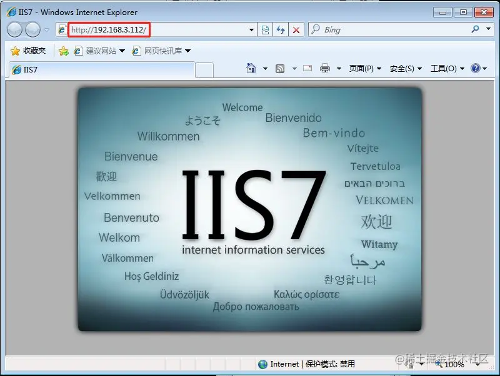The height and width of the screenshot is (376, 500).
Task: Expand the zoom level dropdown arrow
Action: [x=477, y=365]
